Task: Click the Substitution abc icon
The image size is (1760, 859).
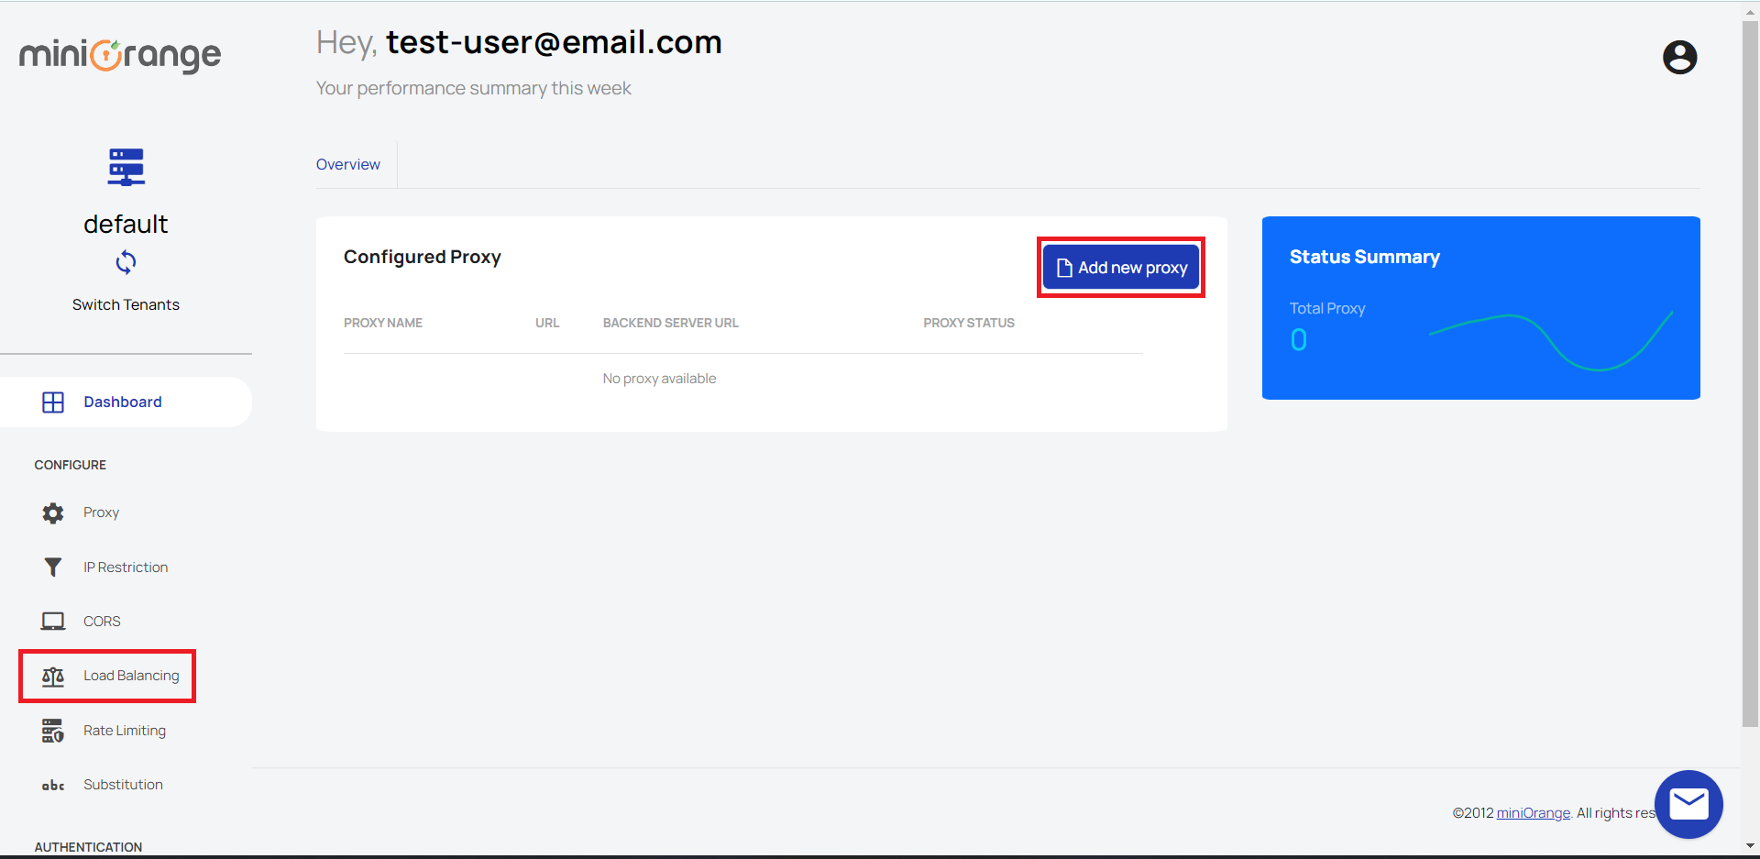Action: tap(53, 785)
